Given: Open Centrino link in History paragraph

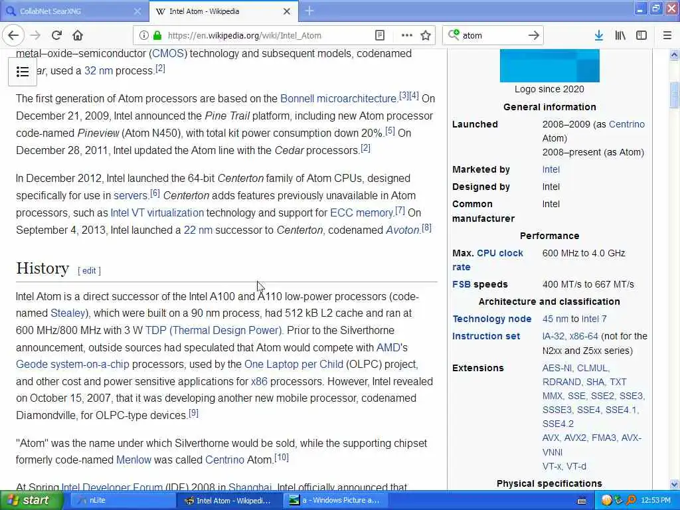Looking at the screenshot, I should (x=224, y=460).
